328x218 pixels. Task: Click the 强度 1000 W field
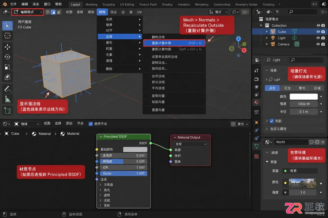coord(304,104)
